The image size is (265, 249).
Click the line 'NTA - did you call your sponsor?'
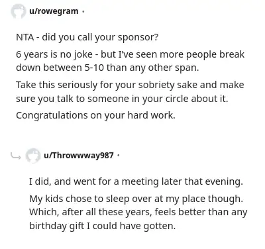[87, 37]
